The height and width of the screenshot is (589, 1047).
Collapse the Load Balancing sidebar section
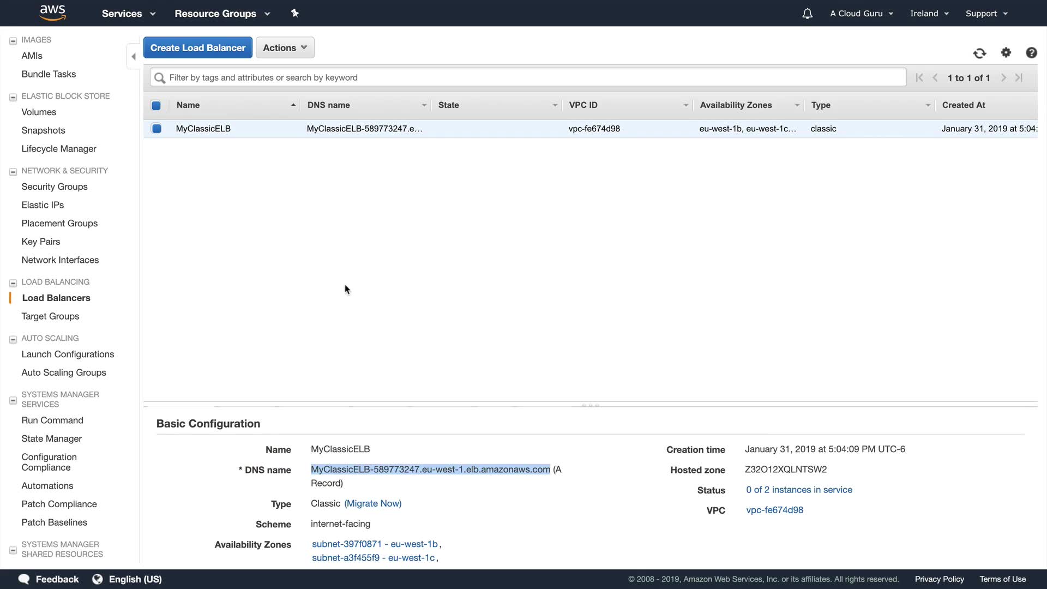point(13,283)
